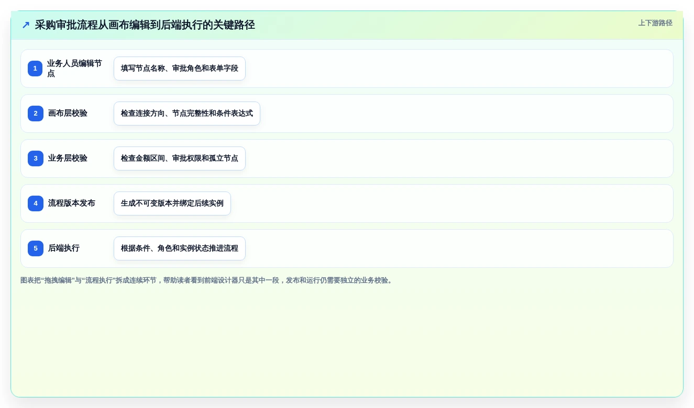Screen dimensions: 694x408
Task: Click the 生成不可变版本并绑定后续实例 chip
Action: (x=172, y=203)
